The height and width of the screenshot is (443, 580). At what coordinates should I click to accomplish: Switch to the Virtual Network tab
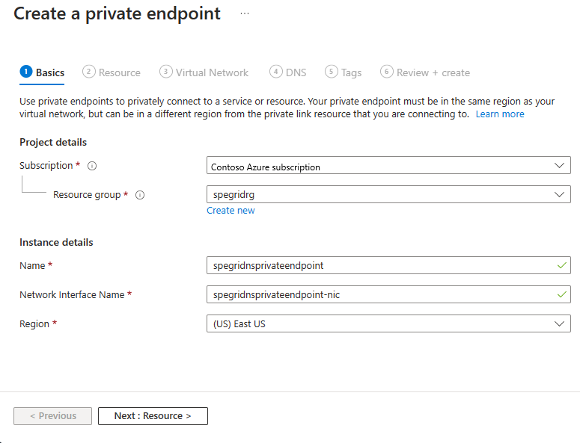(212, 72)
